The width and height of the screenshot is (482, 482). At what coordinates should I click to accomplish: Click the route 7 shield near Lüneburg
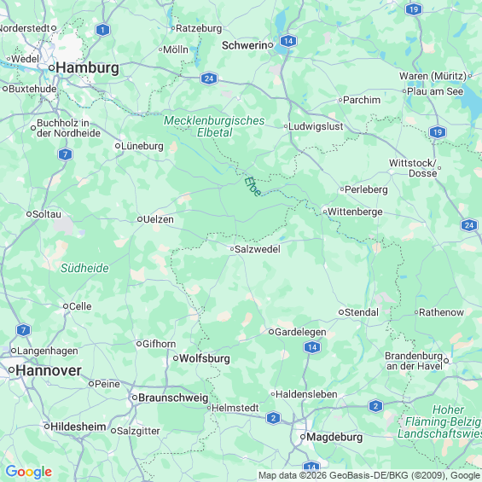[65, 154]
